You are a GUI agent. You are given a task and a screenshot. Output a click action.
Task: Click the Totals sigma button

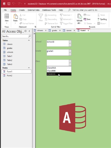[101, 15]
